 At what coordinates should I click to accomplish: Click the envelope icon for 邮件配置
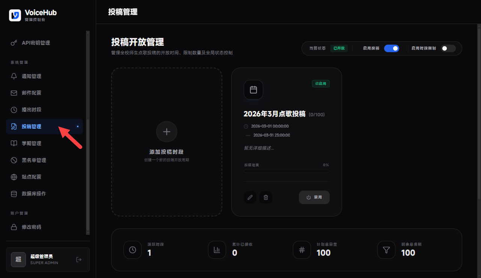[x=14, y=93]
